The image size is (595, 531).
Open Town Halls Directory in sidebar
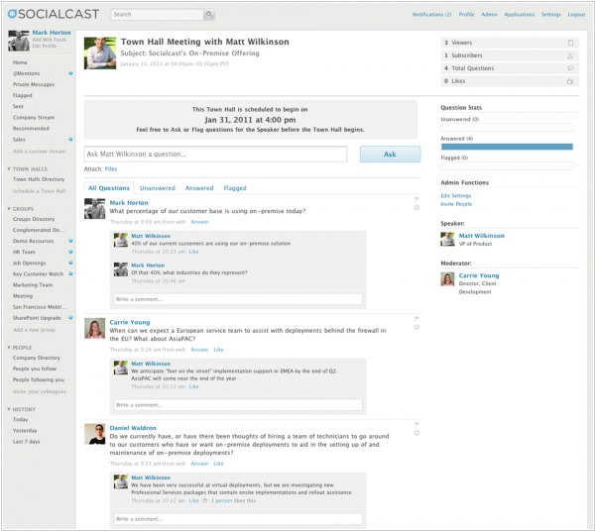[39, 179]
